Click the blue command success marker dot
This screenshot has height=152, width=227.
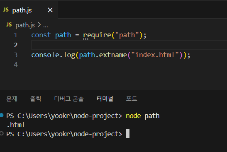(x=2, y=115)
